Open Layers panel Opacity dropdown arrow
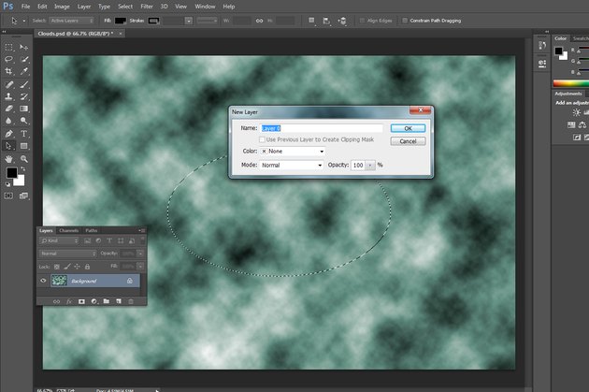 140,254
